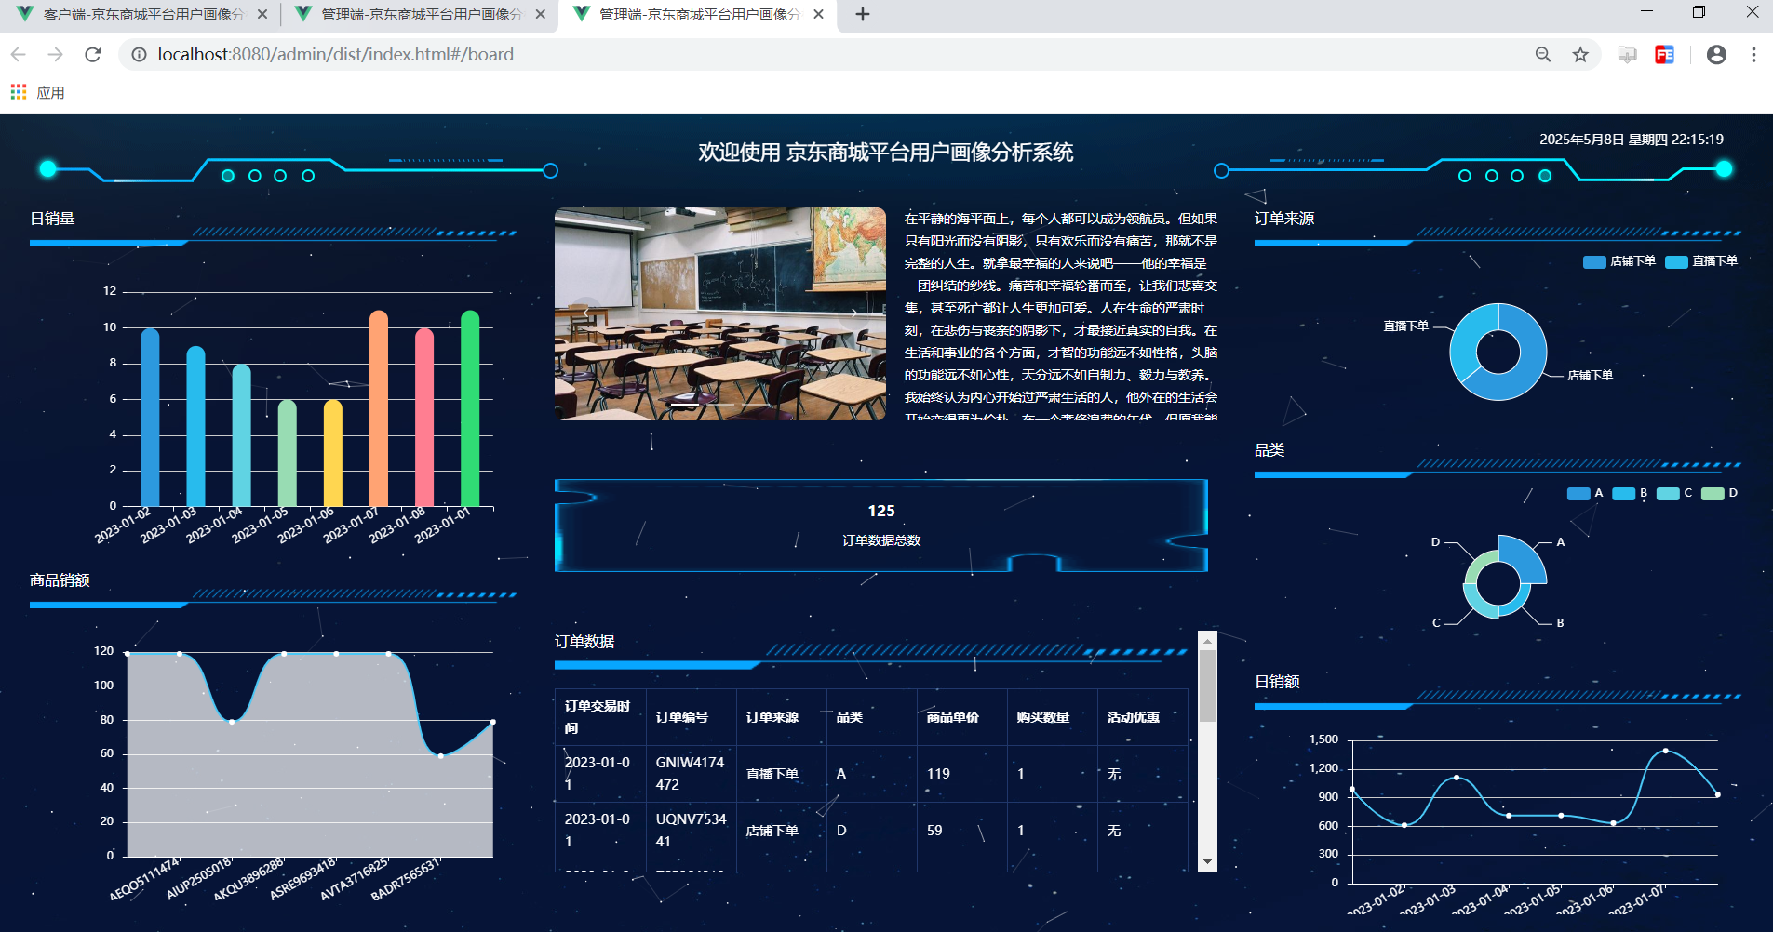Click the 订单来源 table column header
The image size is (1773, 932).
click(x=781, y=717)
